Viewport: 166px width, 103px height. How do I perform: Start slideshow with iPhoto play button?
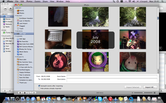tap(34, 93)
